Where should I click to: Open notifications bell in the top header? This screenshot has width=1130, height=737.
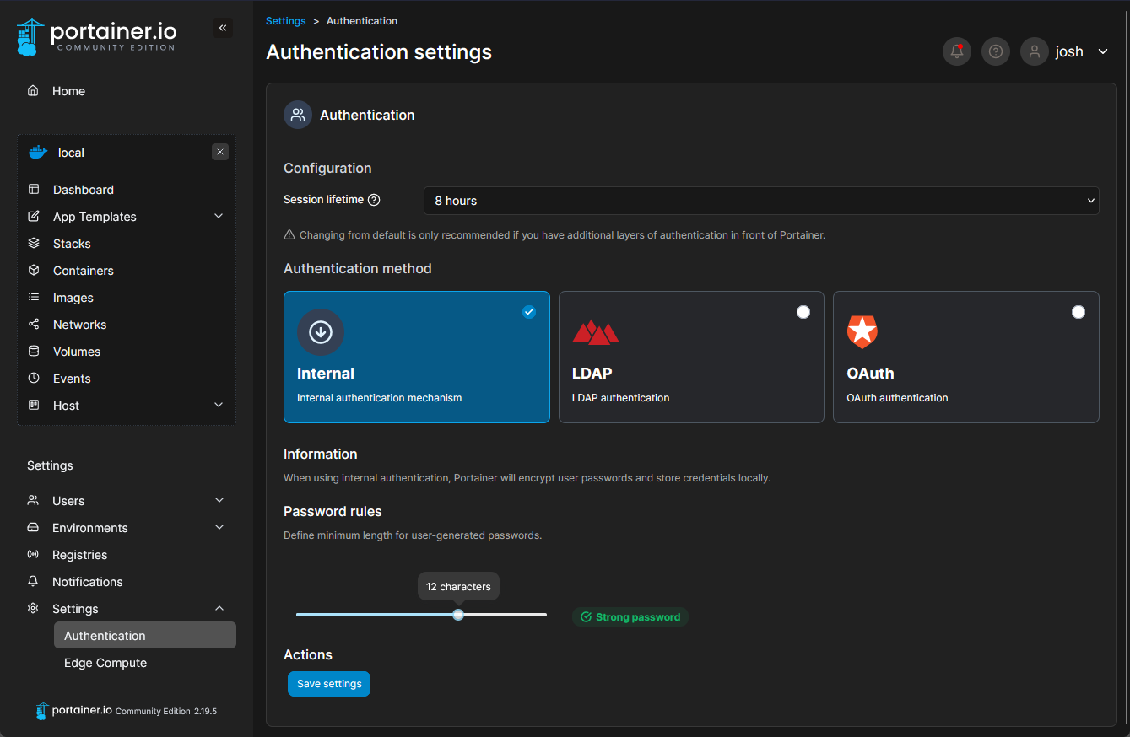click(x=957, y=51)
